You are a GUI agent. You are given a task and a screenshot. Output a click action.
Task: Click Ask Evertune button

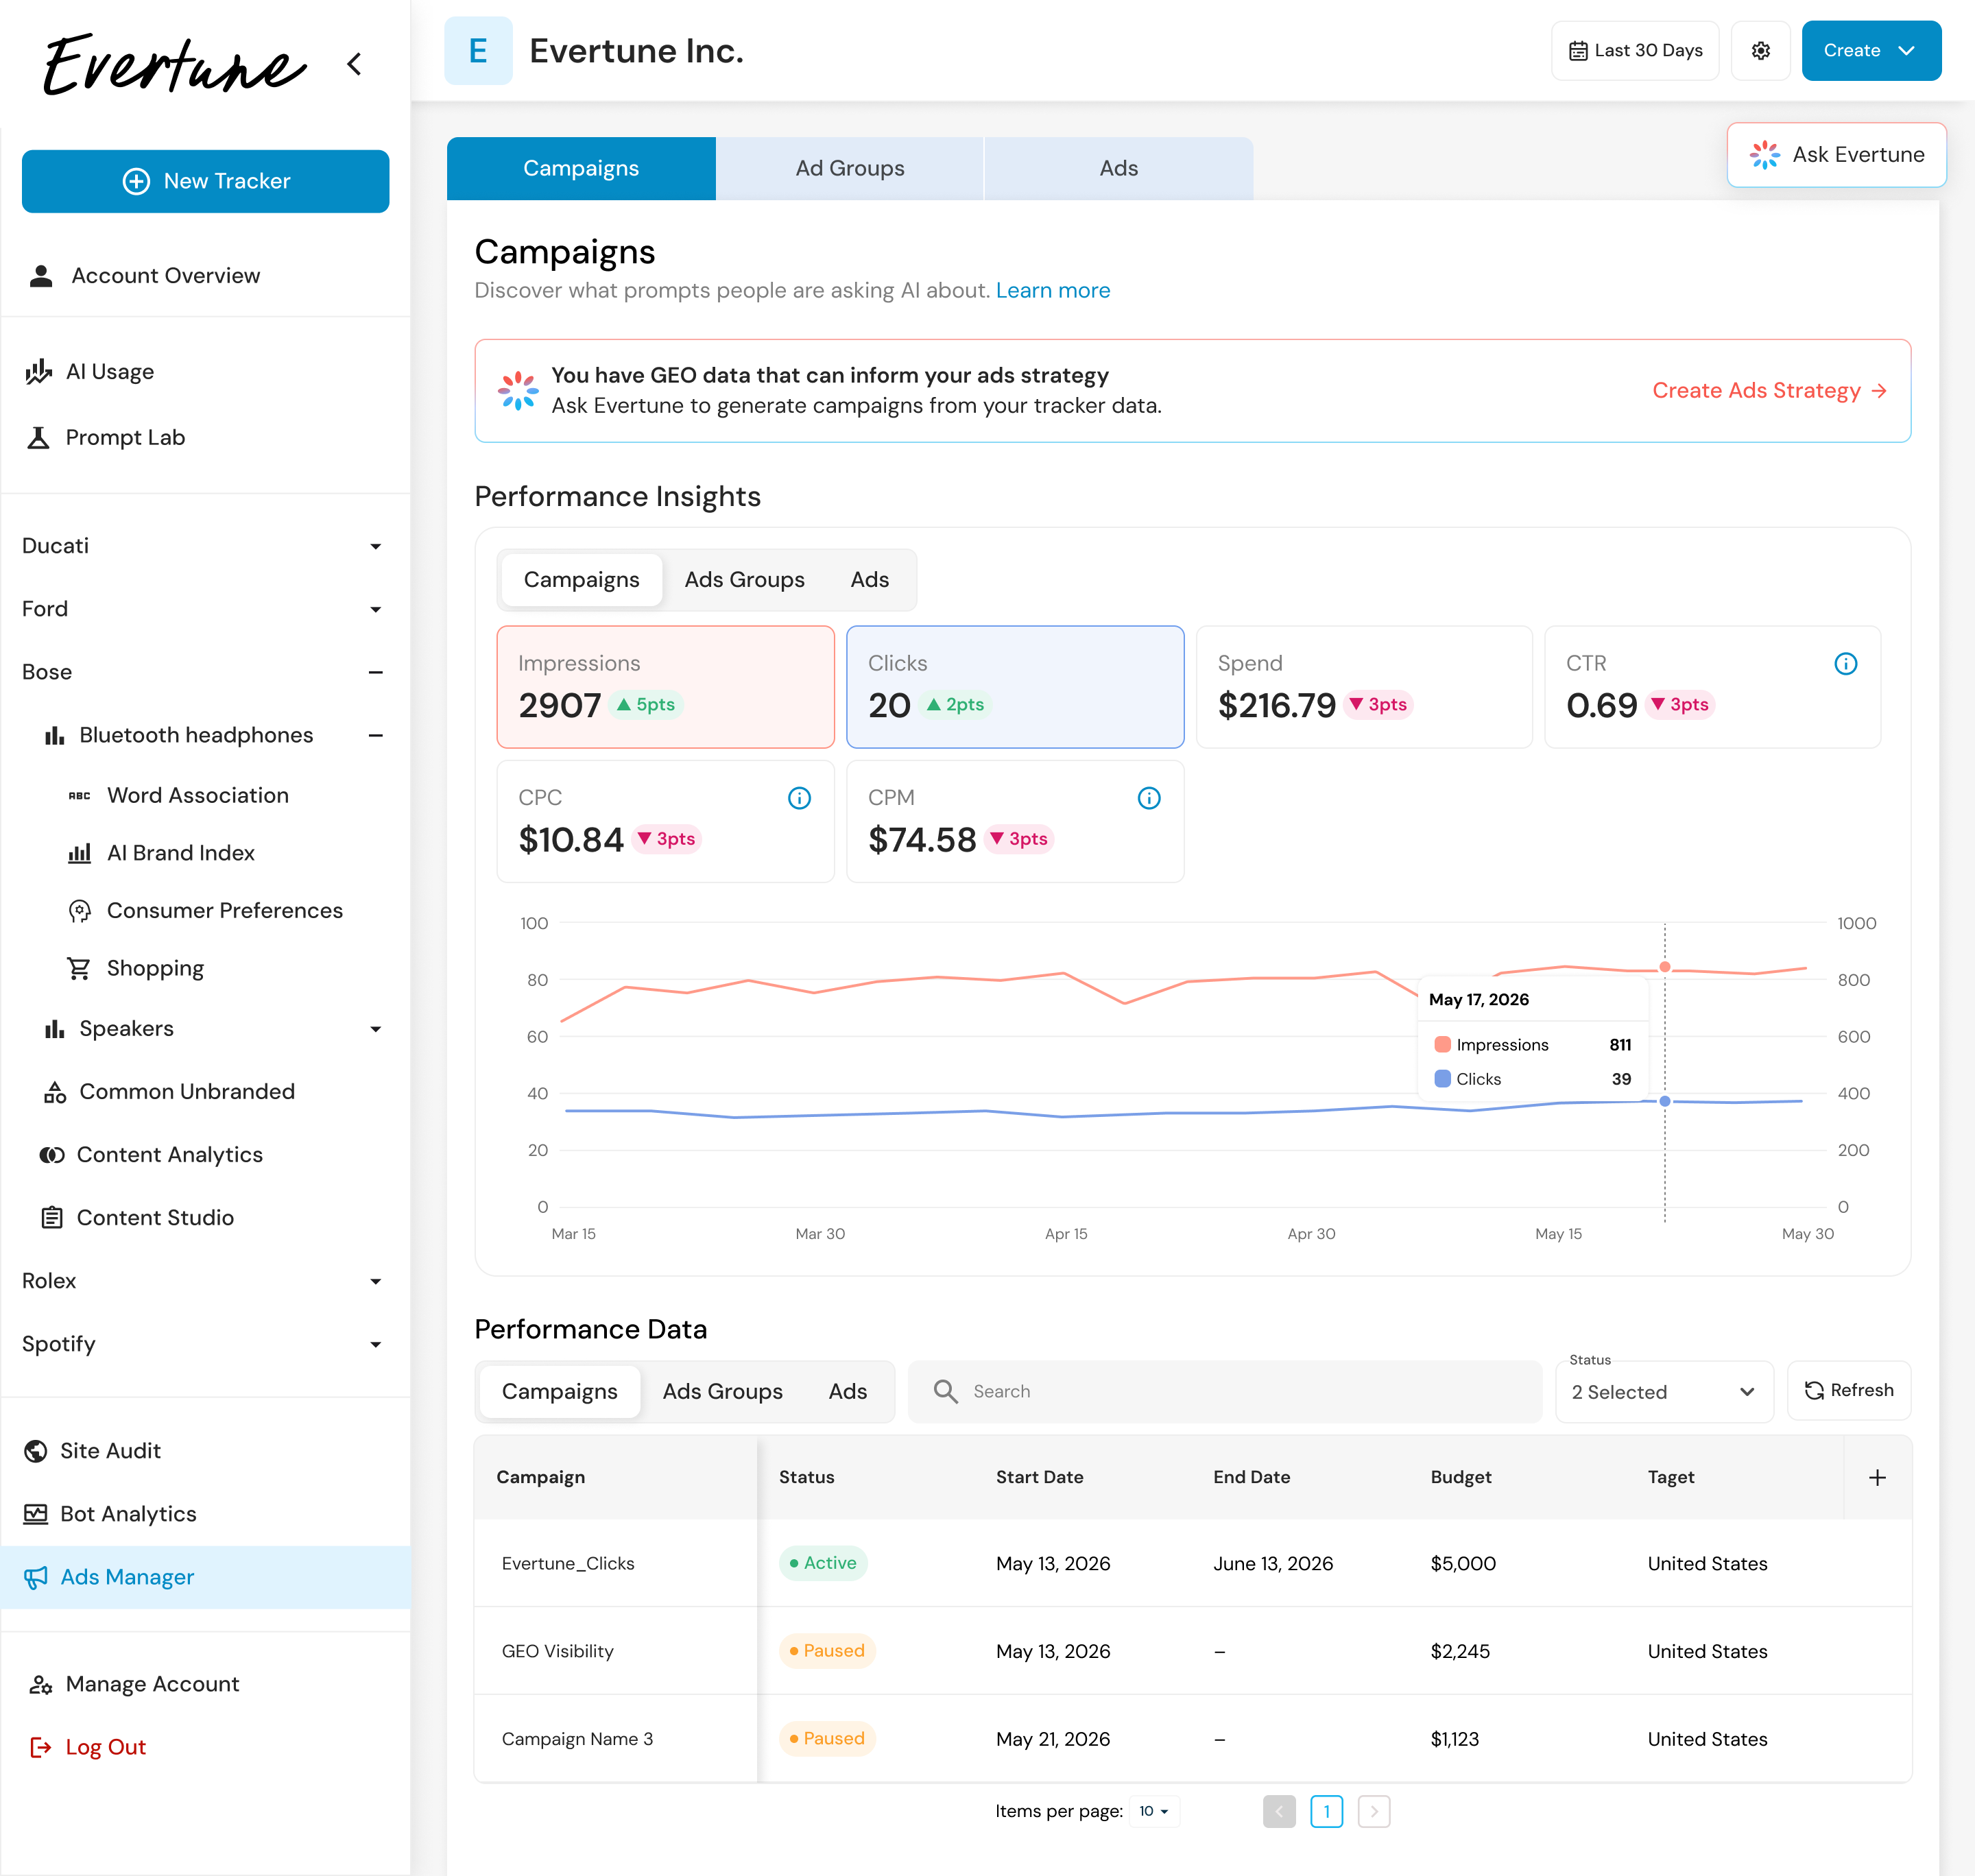pos(1836,154)
